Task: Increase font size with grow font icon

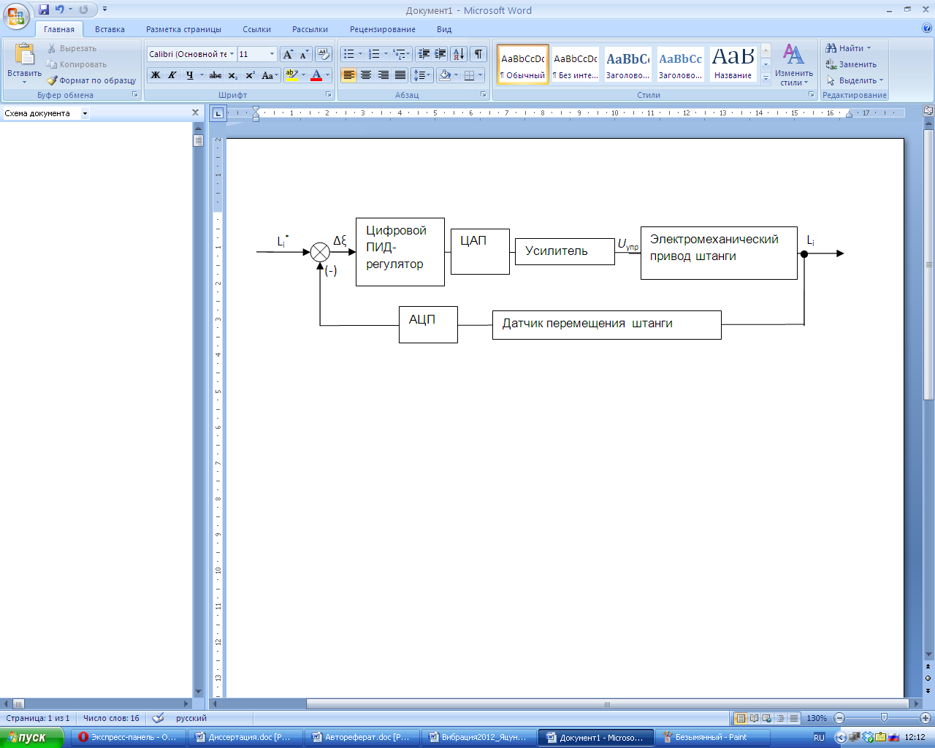Action: (288, 54)
